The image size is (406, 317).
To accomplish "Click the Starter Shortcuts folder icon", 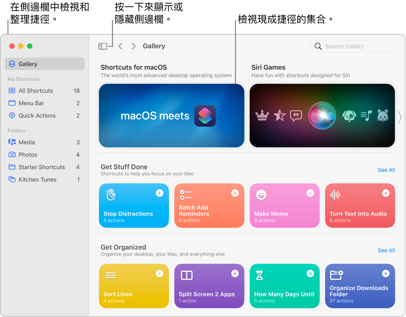I will (x=12, y=167).
